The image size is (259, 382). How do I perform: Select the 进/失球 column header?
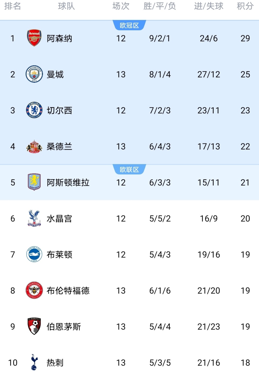point(209,6)
